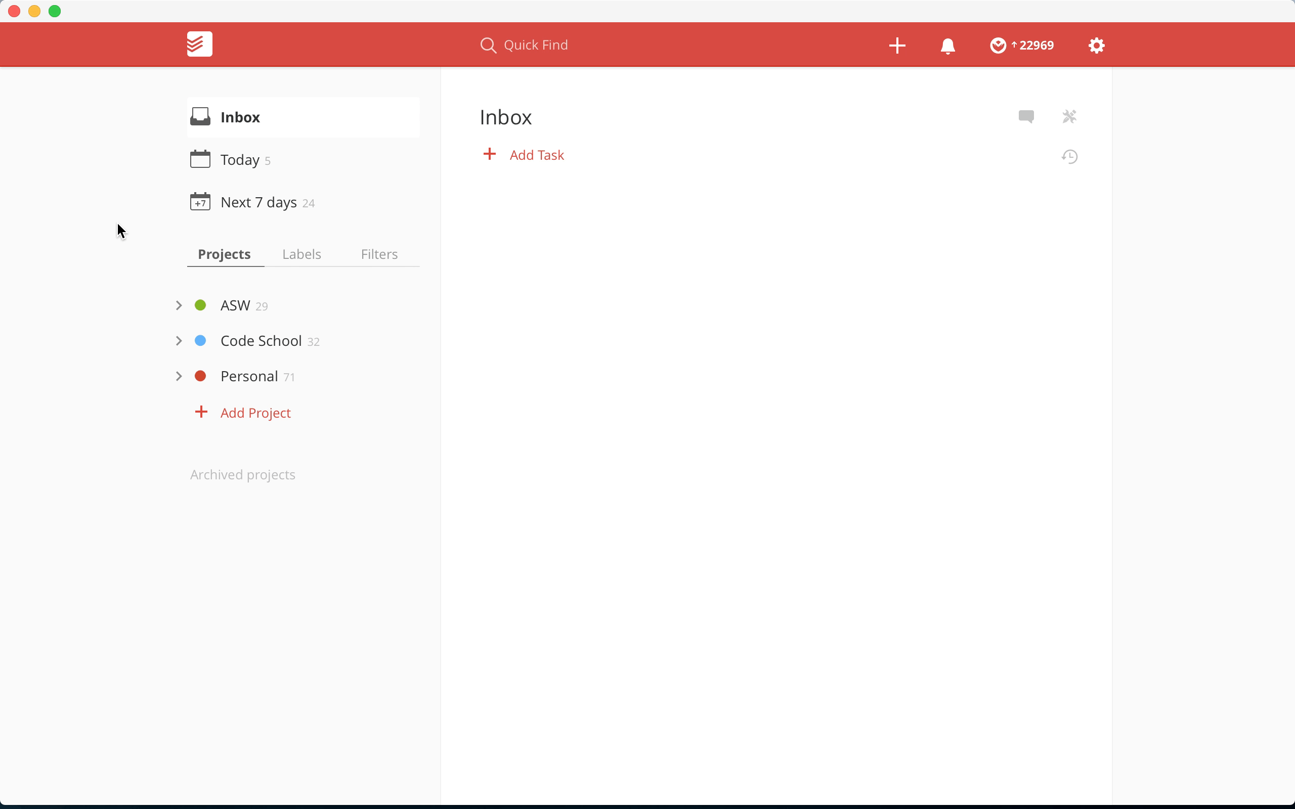Switch to the Filters tab
Image resolution: width=1295 pixels, height=809 pixels.
pyautogui.click(x=379, y=254)
